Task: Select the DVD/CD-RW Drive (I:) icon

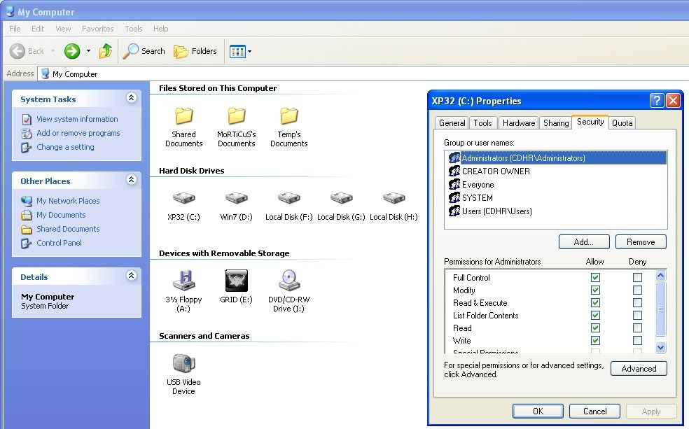Action: click(288, 280)
